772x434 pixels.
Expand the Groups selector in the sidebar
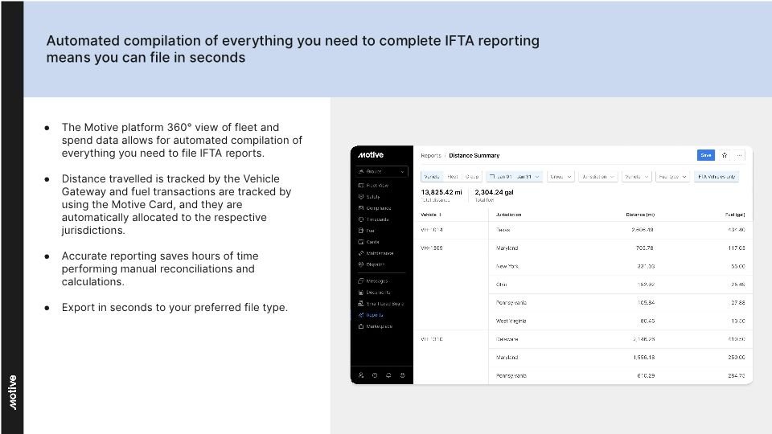[381, 171]
